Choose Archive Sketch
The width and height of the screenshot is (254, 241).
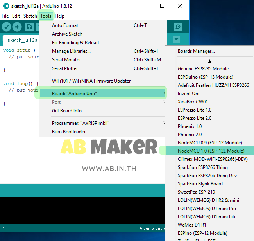coord(102,34)
